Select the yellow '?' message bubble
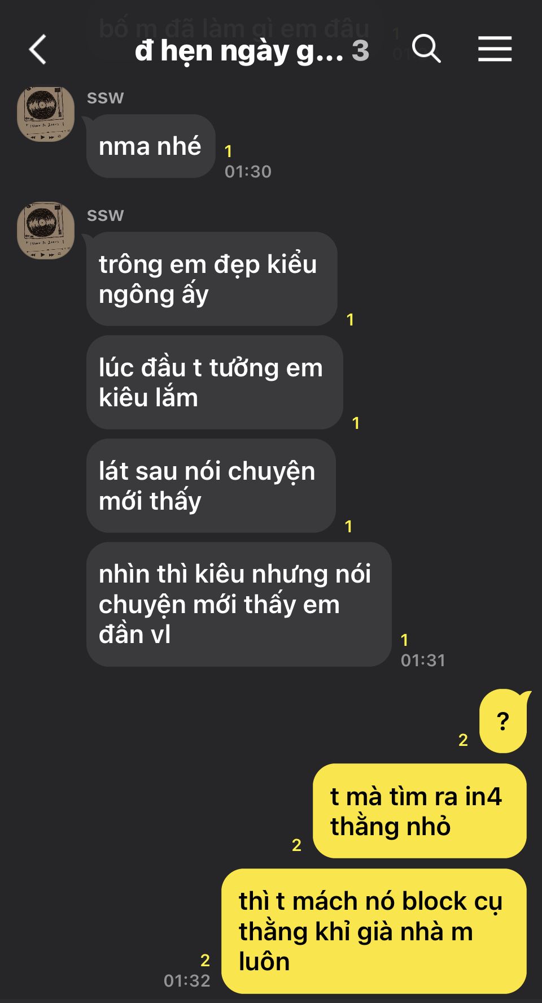 pyautogui.click(x=503, y=721)
